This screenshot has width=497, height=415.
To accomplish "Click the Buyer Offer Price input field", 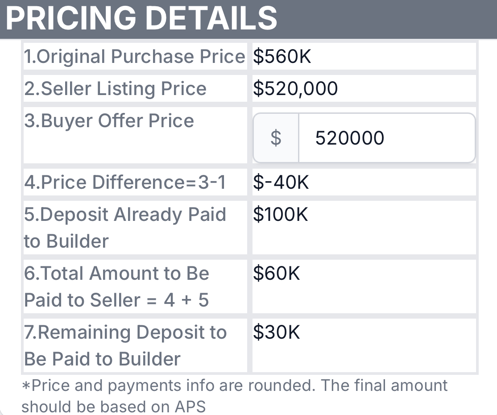I will 387,138.
